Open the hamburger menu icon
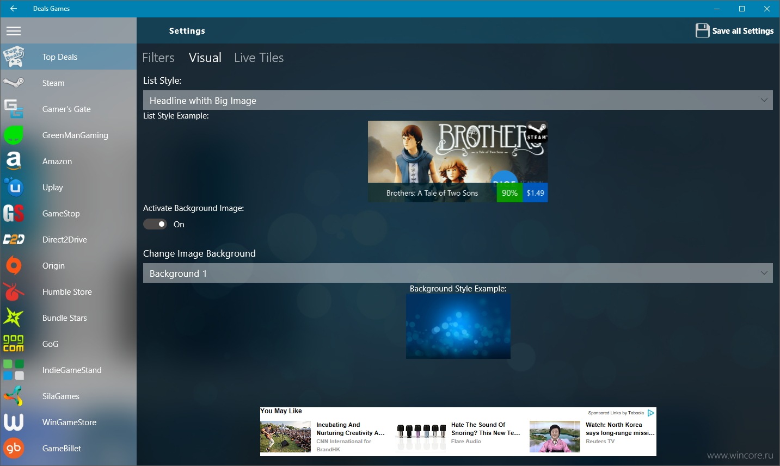780x466 pixels. coord(14,31)
